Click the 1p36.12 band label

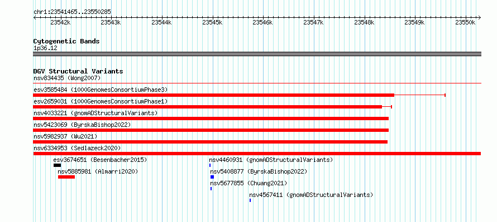[46, 48]
